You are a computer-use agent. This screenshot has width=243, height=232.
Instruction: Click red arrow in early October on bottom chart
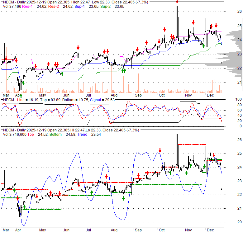point(160,150)
